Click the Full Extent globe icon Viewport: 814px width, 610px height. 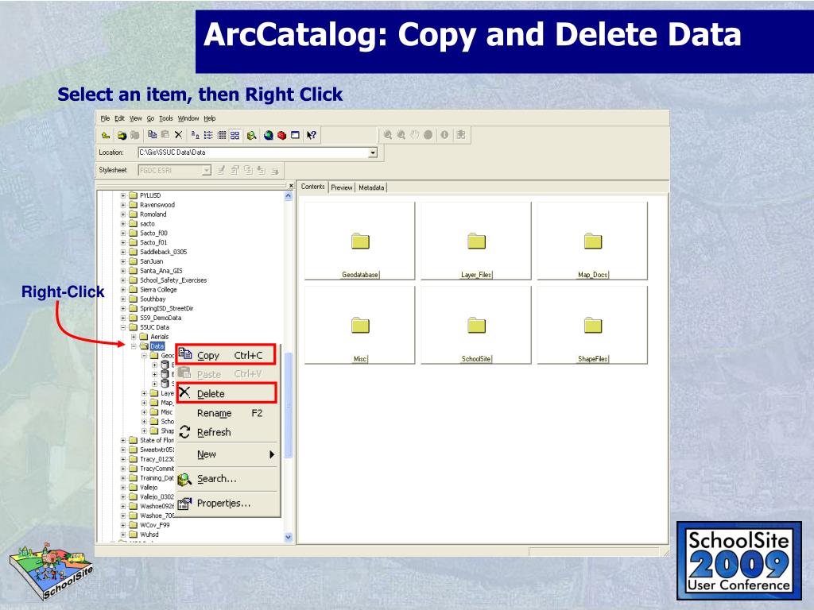(x=428, y=135)
